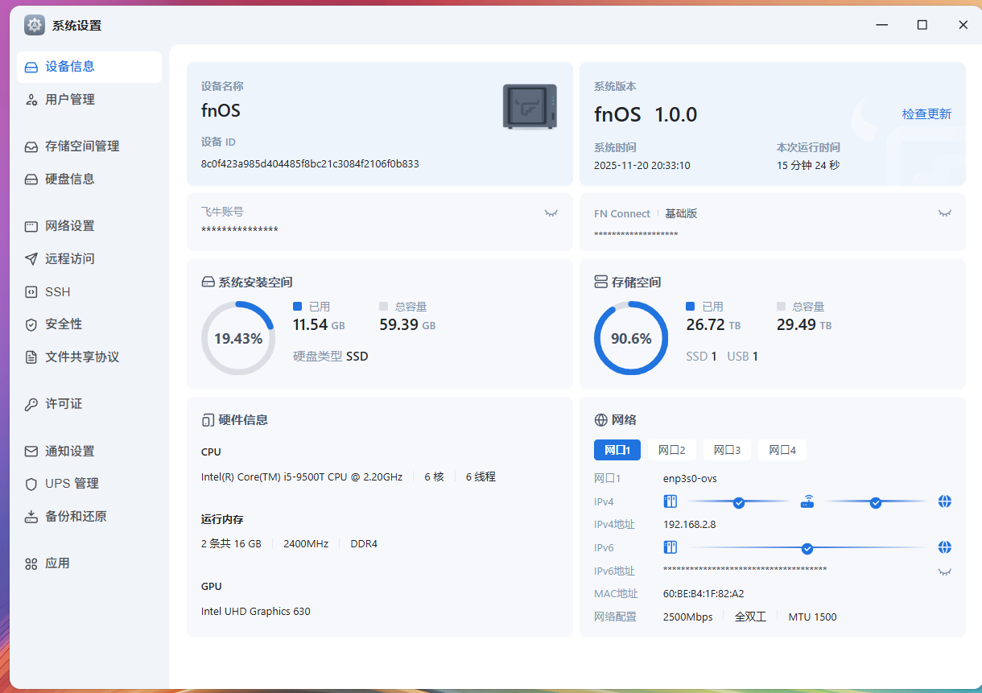982x693 pixels.
Task: Click the router icon in IPv4 row
Action: 807,502
